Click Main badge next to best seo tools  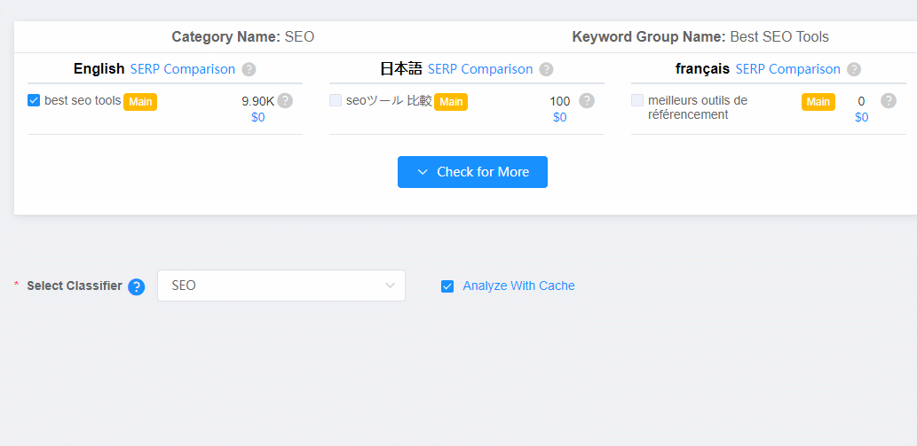pyautogui.click(x=140, y=102)
